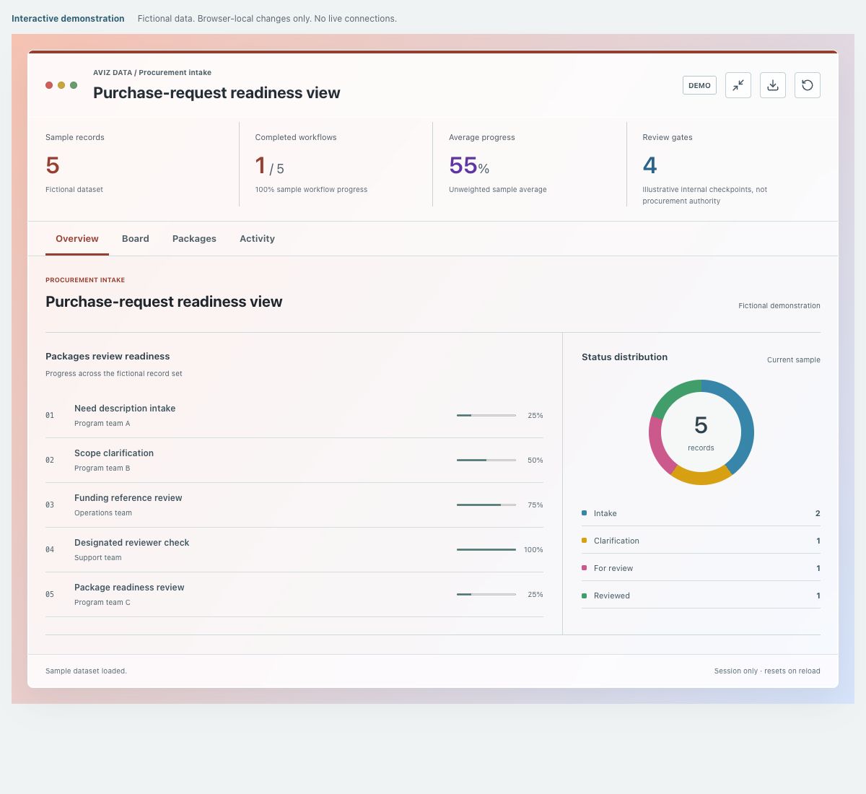Image resolution: width=866 pixels, height=794 pixels.
Task: Click AVIZ DATA / Procurement intake breadcrumb
Action: coord(152,73)
